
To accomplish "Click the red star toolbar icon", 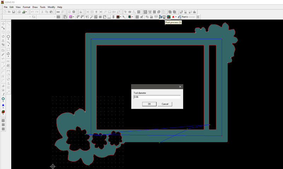I will (x=173, y=17).
